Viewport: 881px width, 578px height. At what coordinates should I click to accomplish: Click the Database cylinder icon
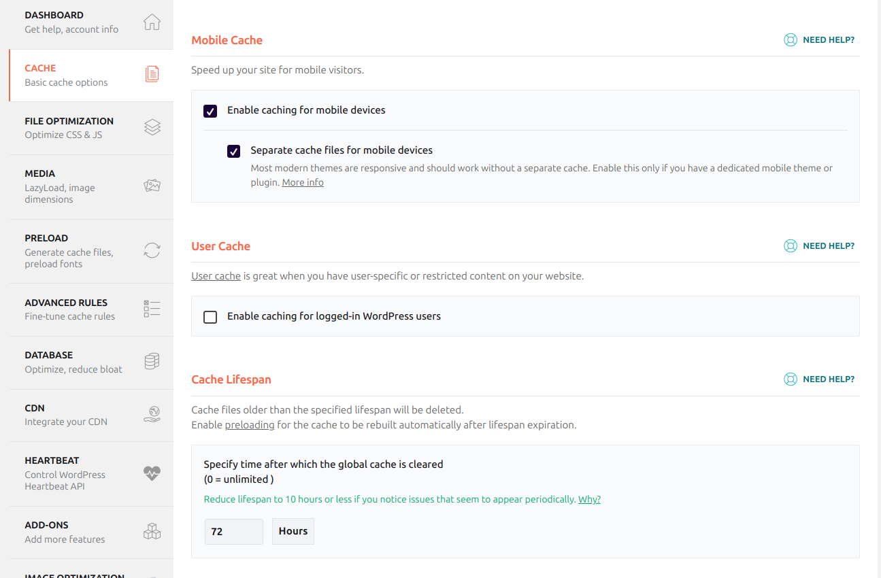pyautogui.click(x=152, y=362)
